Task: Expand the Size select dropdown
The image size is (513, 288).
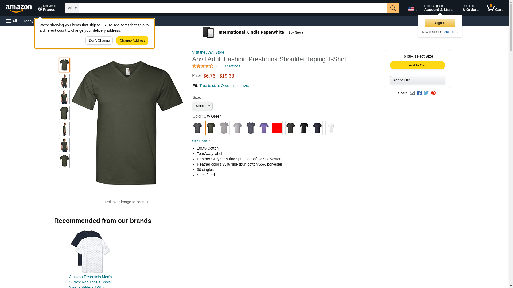Action: pos(203,106)
